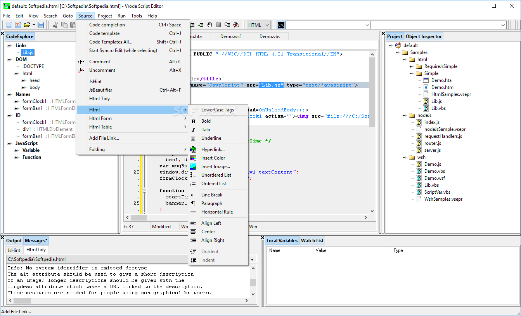This screenshot has height=316, width=521.
Task: Insert a Paragraph from the submenu
Action: [x=218, y=203]
